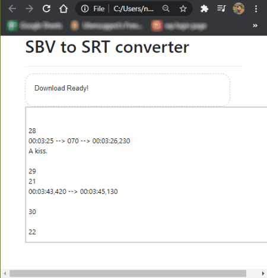Click the horizontal scrollbar thumb
Screen dimensions: 267x278
[x=128, y=273]
